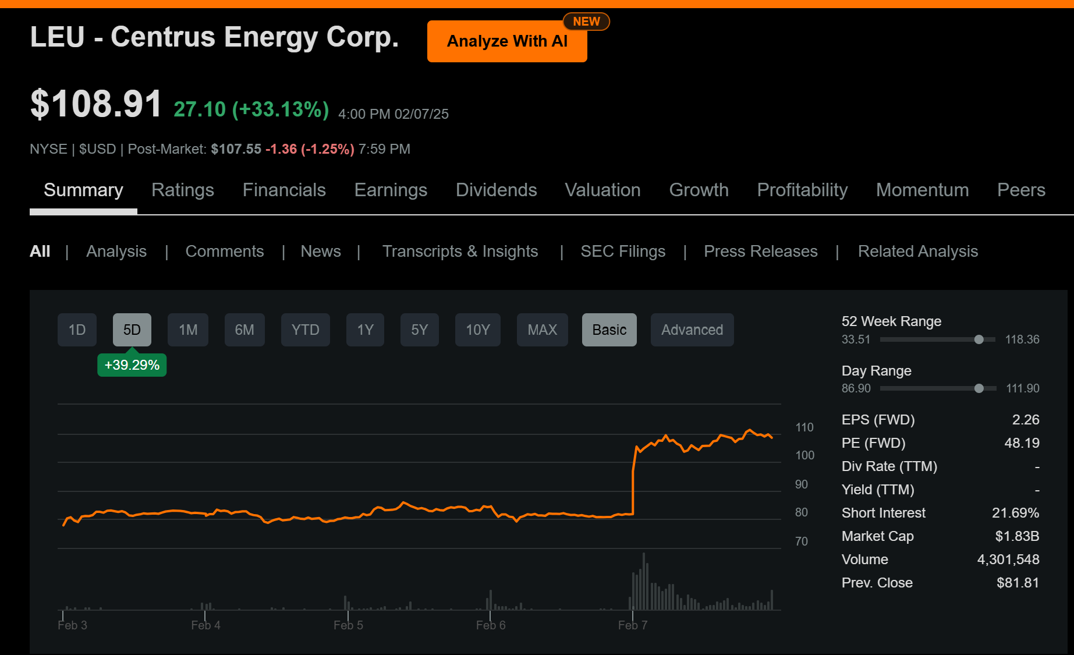Switch chart to 1M range
The width and height of the screenshot is (1074, 655).
(x=188, y=330)
